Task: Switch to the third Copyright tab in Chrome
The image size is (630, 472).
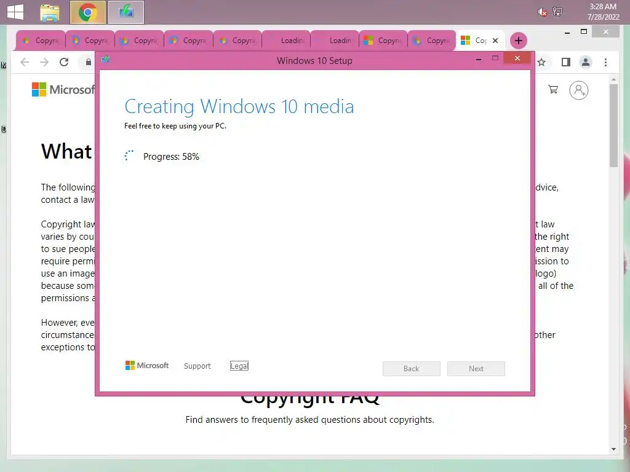Action: tap(139, 41)
